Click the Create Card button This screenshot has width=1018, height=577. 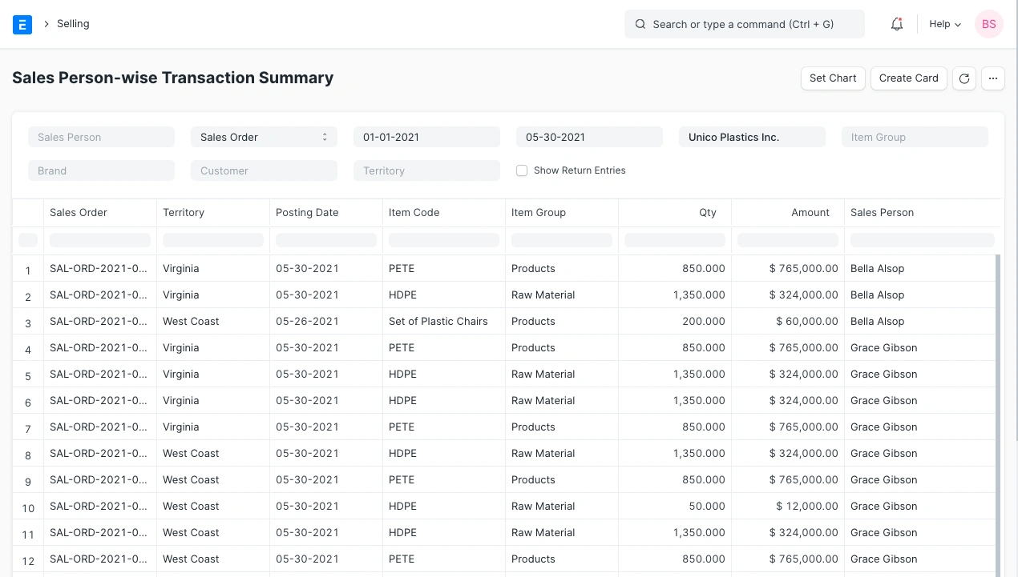908,78
